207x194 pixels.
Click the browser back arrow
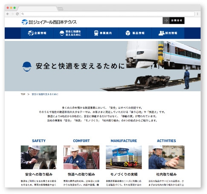pos(8,14)
